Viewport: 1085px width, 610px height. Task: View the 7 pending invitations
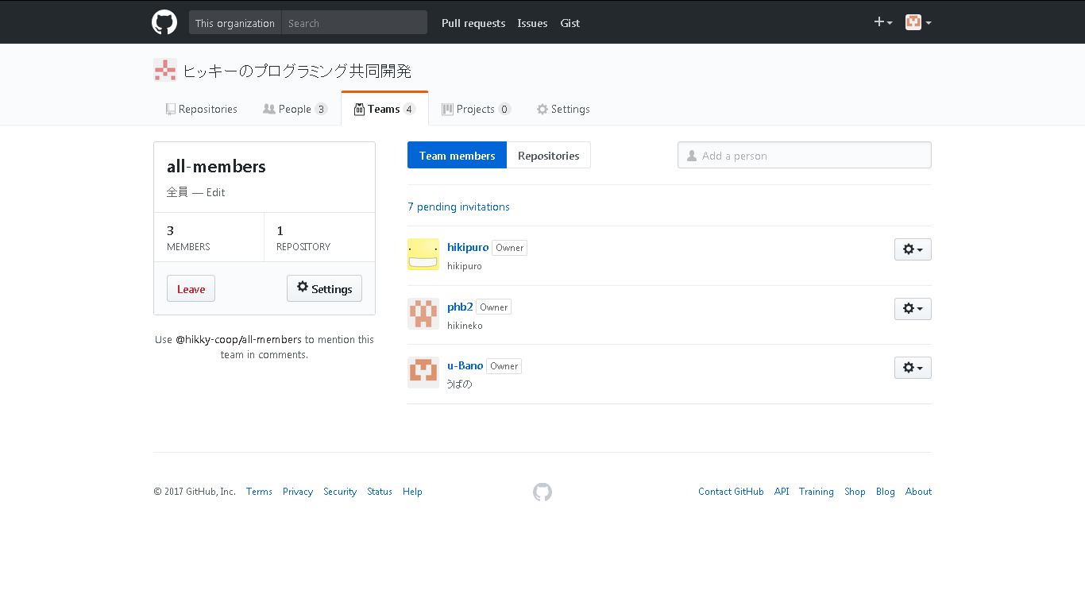458,207
